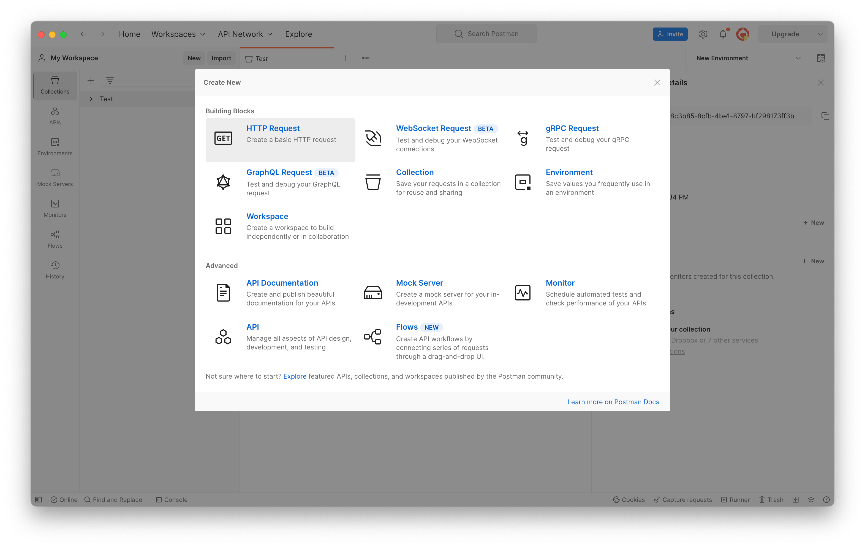Image resolution: width=865 pixels, height=547 pixels.
Task: Open the WebSocket Request creator
Action: click(x=433, y=128)
